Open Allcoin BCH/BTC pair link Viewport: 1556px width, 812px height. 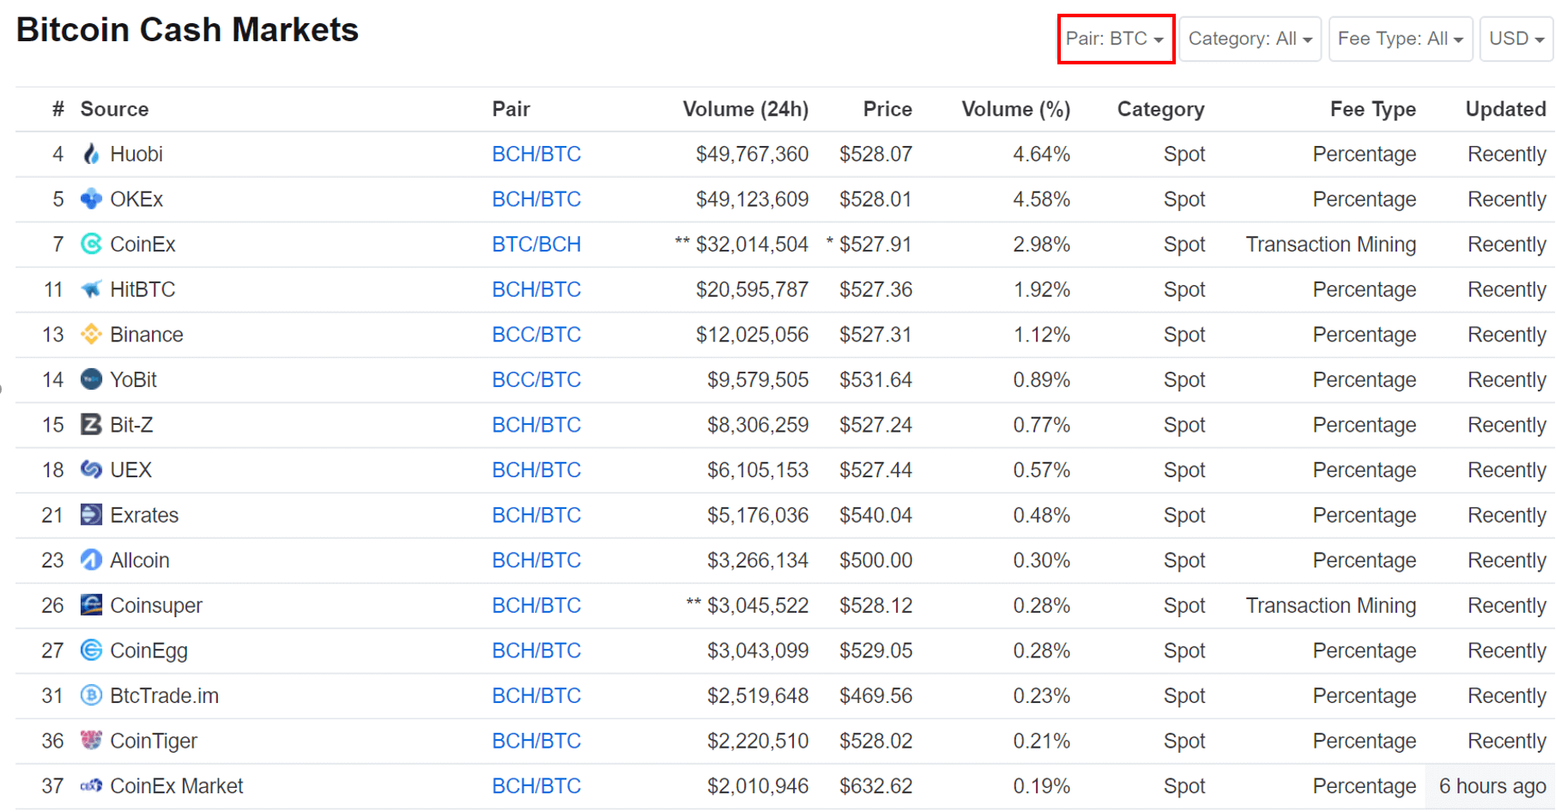(x=536, y=560)
